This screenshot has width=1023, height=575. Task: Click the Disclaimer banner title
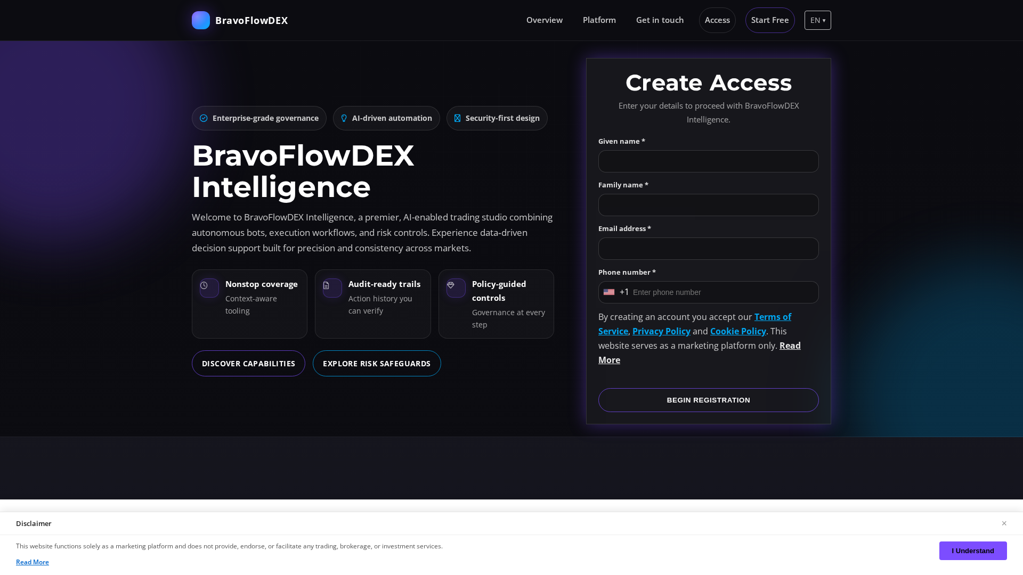point(34,523)
